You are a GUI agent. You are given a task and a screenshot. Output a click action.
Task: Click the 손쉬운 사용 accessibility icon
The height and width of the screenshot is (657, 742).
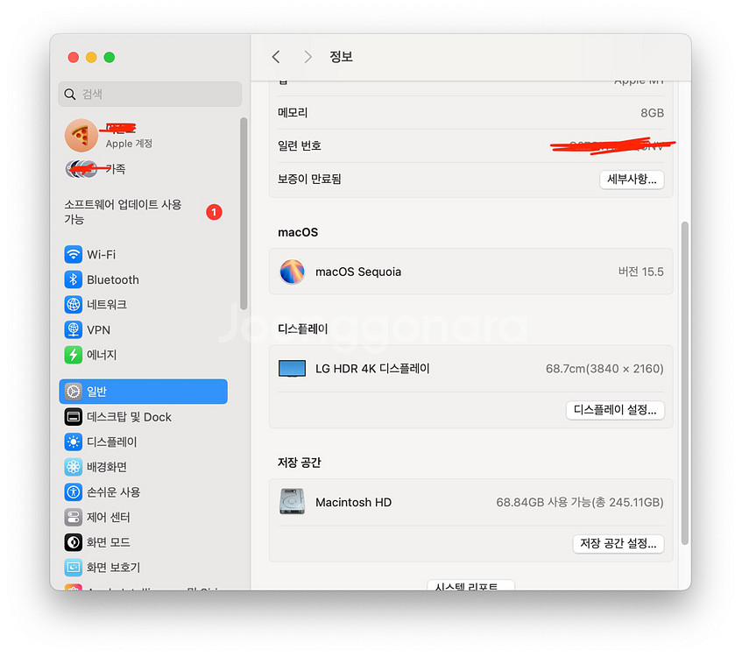[73, 491]
